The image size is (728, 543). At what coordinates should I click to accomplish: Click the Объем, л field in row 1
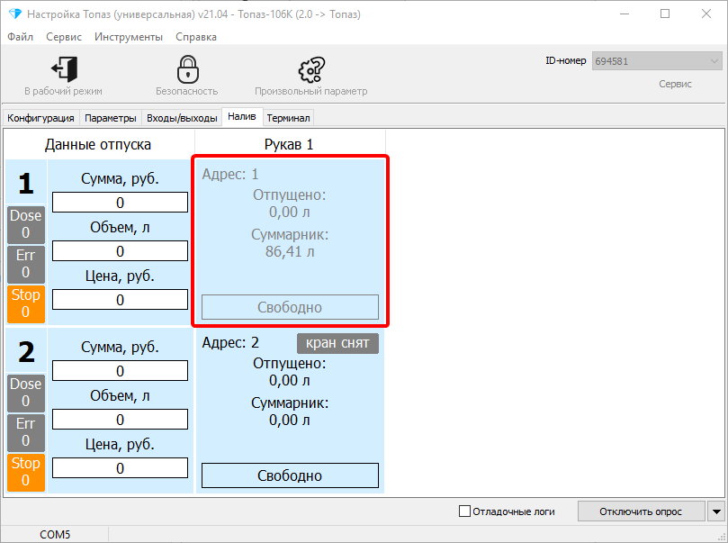(x=121, y=251)
